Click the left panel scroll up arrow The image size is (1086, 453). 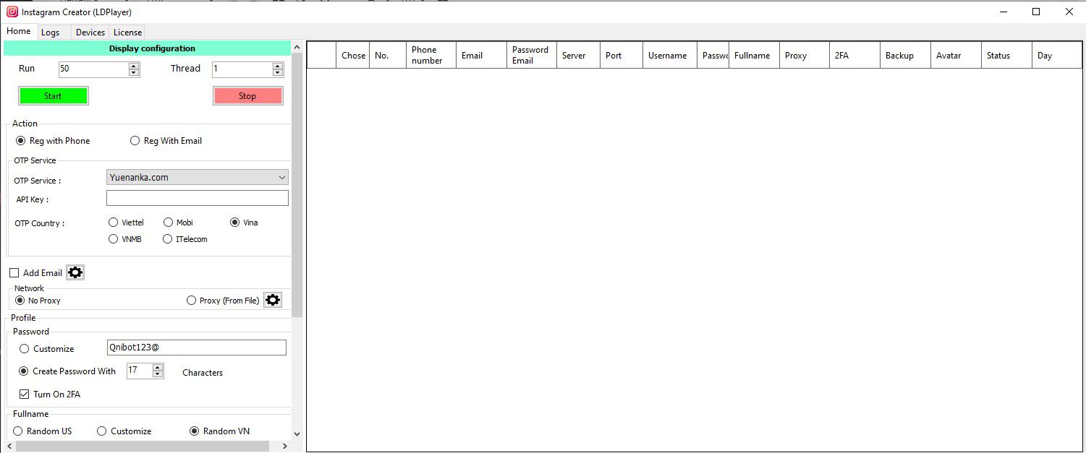[x=297, y=47]
